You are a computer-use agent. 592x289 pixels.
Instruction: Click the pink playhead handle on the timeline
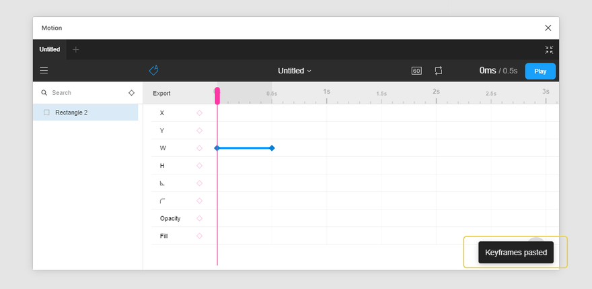pyautogui.click(x=217, y=96)
